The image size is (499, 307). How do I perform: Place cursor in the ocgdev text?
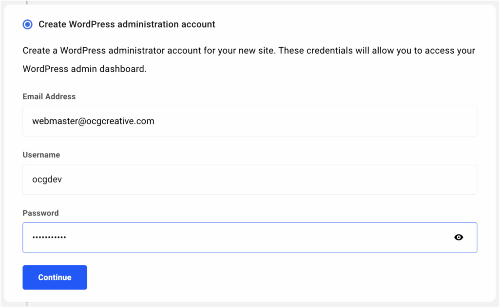(47, 180)
